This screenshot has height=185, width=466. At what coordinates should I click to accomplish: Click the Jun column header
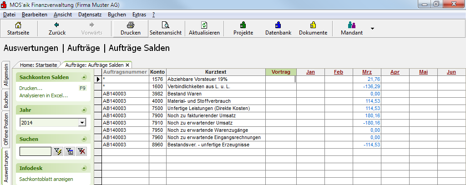[x=451, y=72]
